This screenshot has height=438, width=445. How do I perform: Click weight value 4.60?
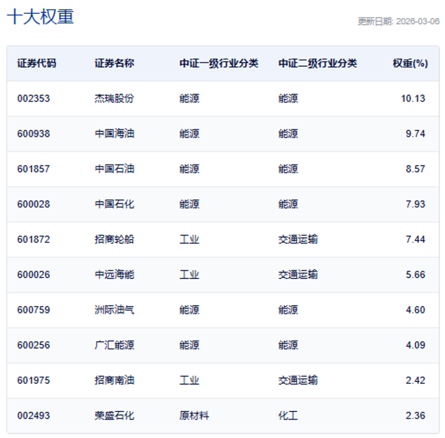[x=415, y=310]
